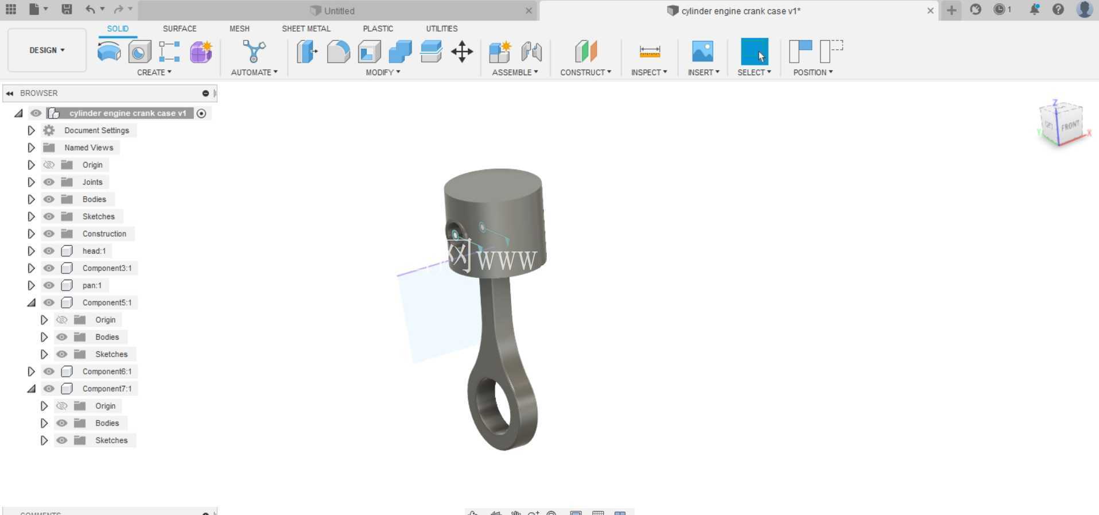Activate the Select tool icon
1099x515 pixels.
pyautogui.click(x=754, y=52)
